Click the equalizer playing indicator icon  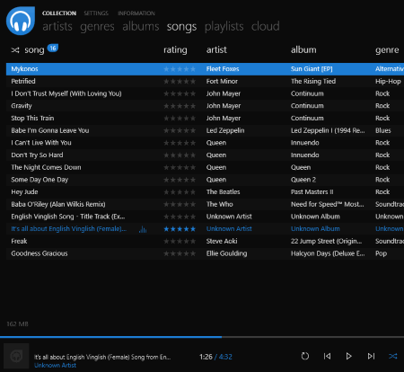coord(143,229)
